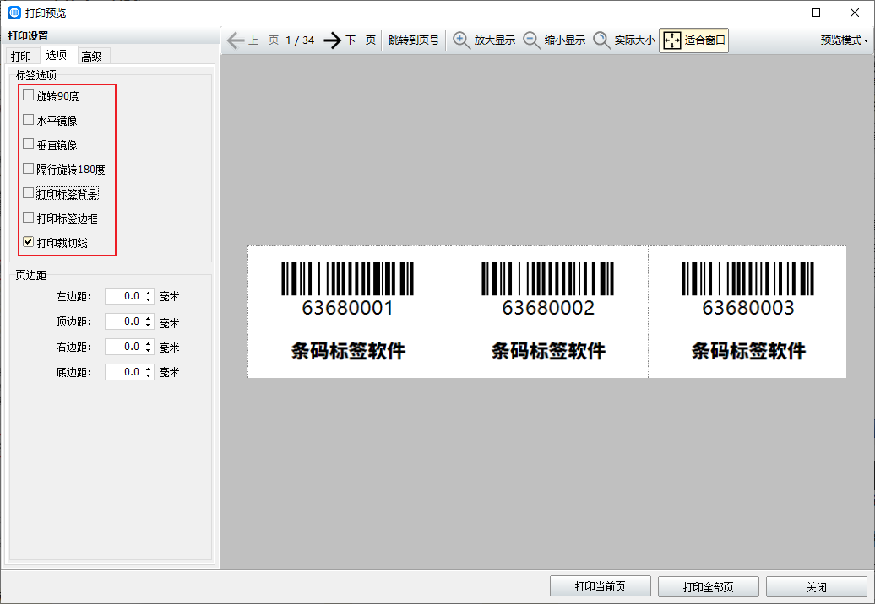The image size is (875, 604).
Task: Increase the 顶边距 value
Action: pos(149,318)
